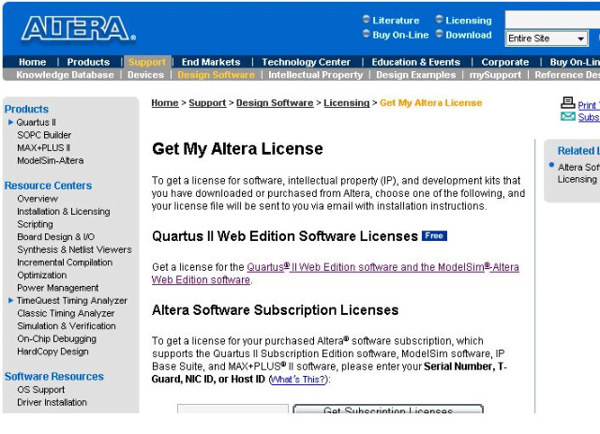Click Design Software in the breadcrumb
The width and height of the screenshot is (600, 434).
275,103
